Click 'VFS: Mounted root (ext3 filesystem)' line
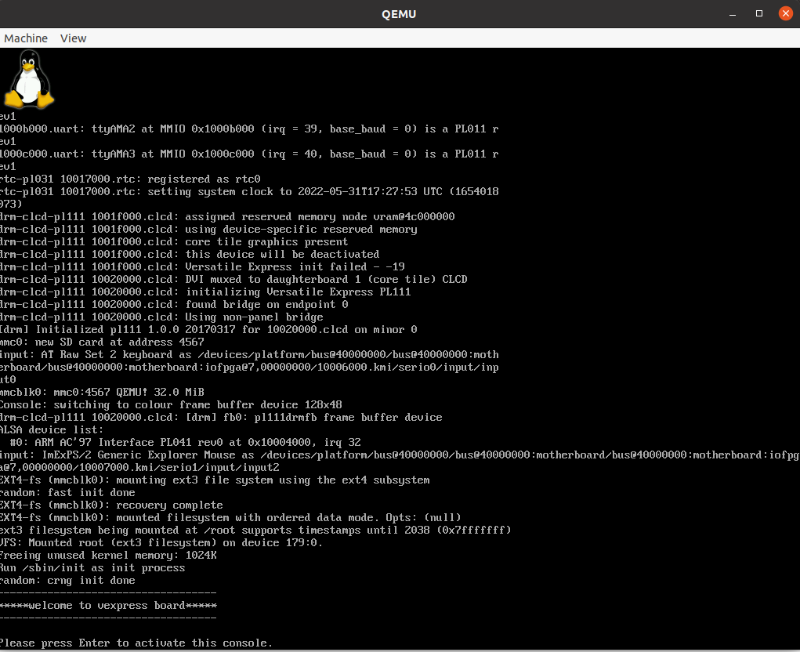800x652 pixels. (161, 543)
